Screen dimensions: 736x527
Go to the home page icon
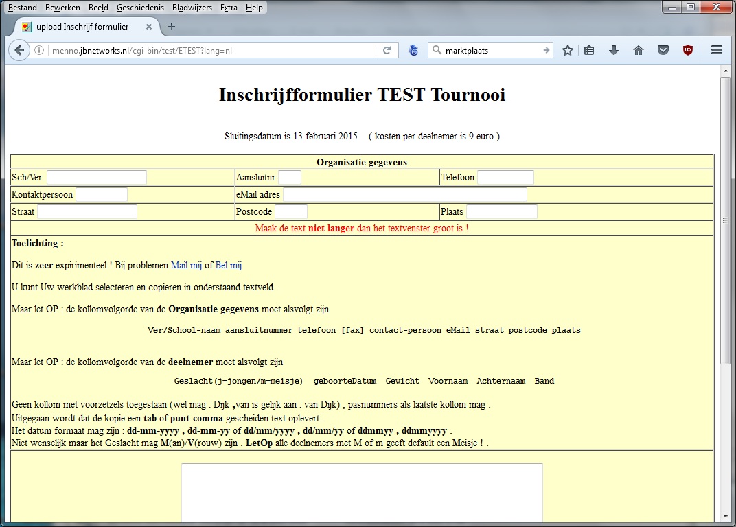pyautogui.click(x=639, y=50)
